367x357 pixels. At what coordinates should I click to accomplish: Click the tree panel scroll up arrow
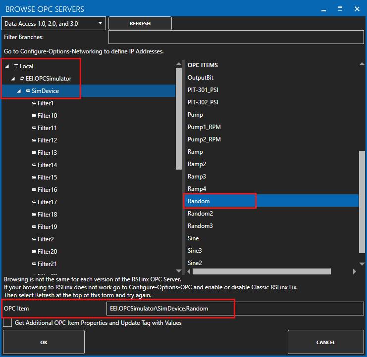point(179,64)
